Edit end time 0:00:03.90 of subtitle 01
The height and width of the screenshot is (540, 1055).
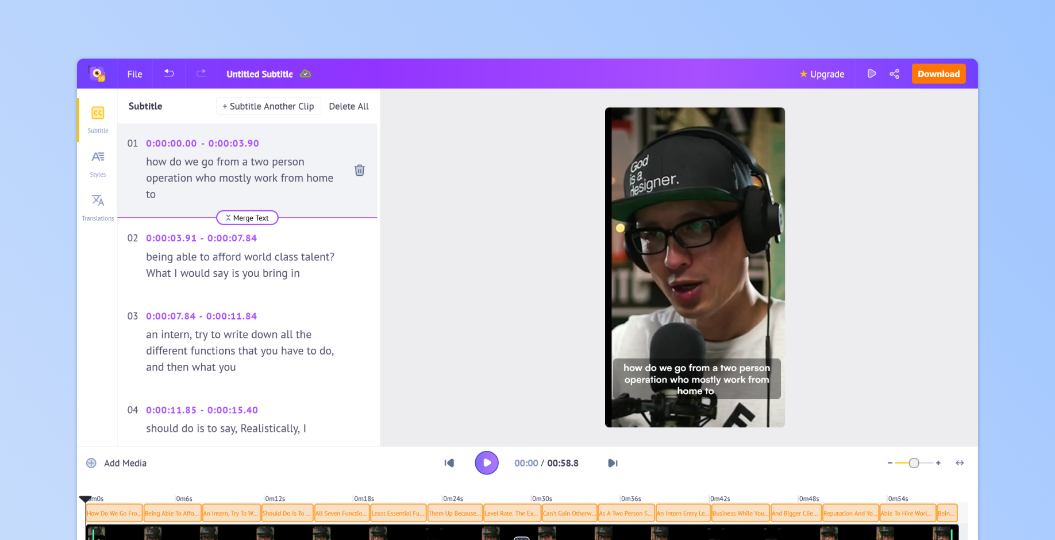tap(233, 144)
